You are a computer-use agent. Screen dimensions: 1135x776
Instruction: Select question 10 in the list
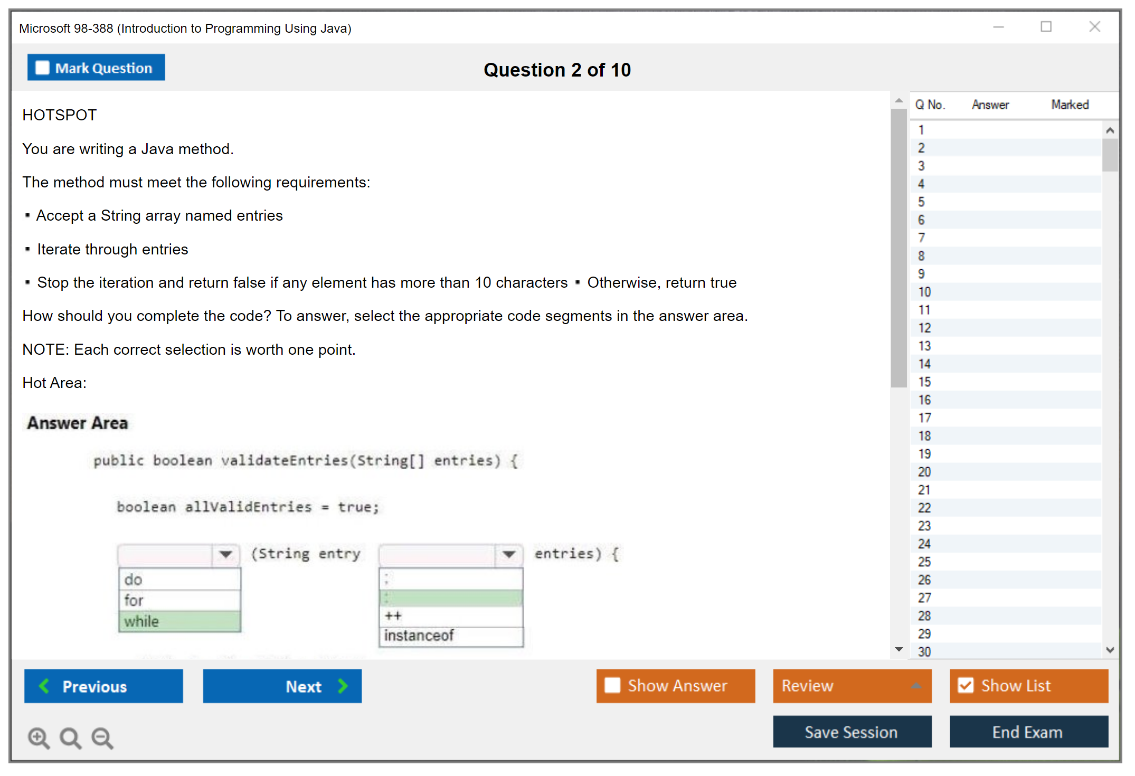click(x=924, y=292)
